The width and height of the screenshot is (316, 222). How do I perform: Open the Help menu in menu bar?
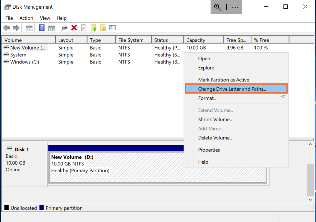pos(61,18)
